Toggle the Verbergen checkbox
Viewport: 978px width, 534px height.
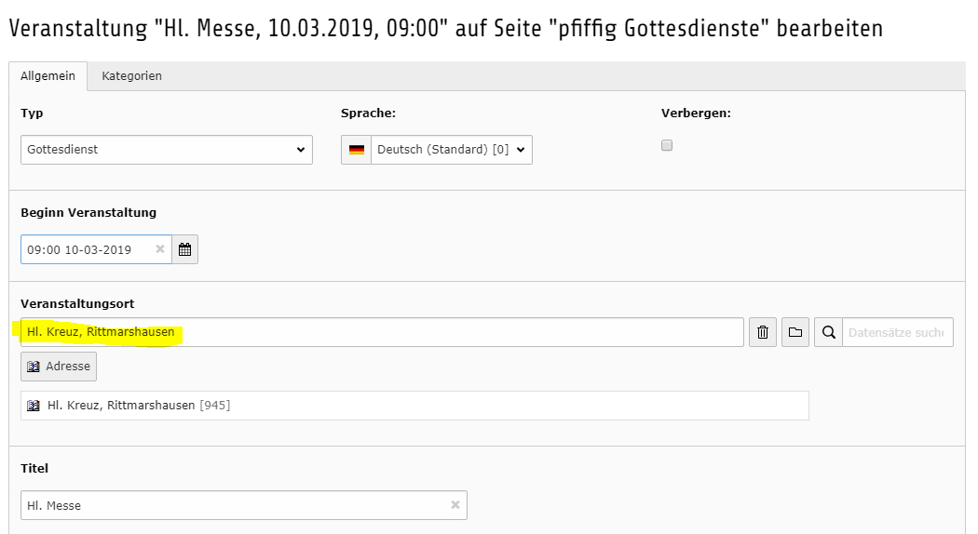(667, 145)
